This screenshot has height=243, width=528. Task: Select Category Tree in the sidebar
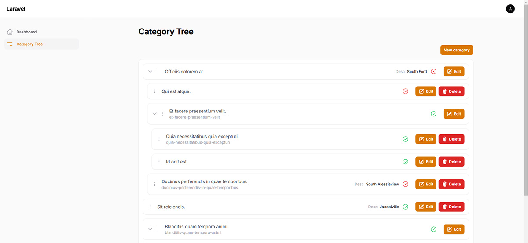point(42,44)
